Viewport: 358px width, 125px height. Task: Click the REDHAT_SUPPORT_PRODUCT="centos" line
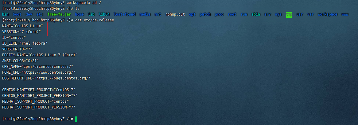pos(35,101)
